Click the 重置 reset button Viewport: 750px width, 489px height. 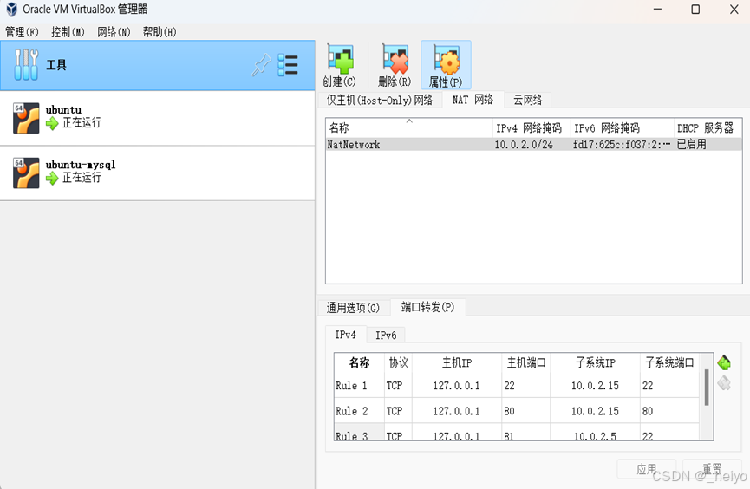(711, 469)
